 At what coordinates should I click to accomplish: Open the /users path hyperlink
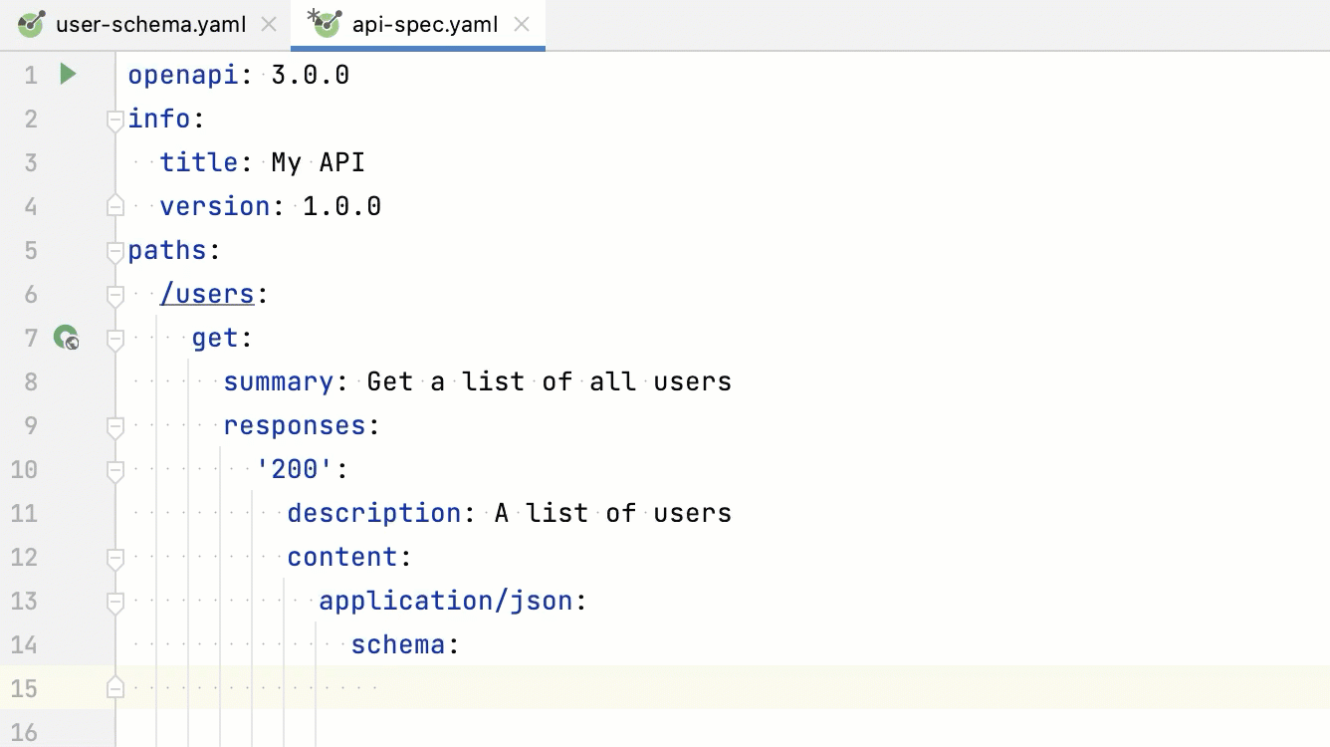pyautogui.click(x=207, y=293)
